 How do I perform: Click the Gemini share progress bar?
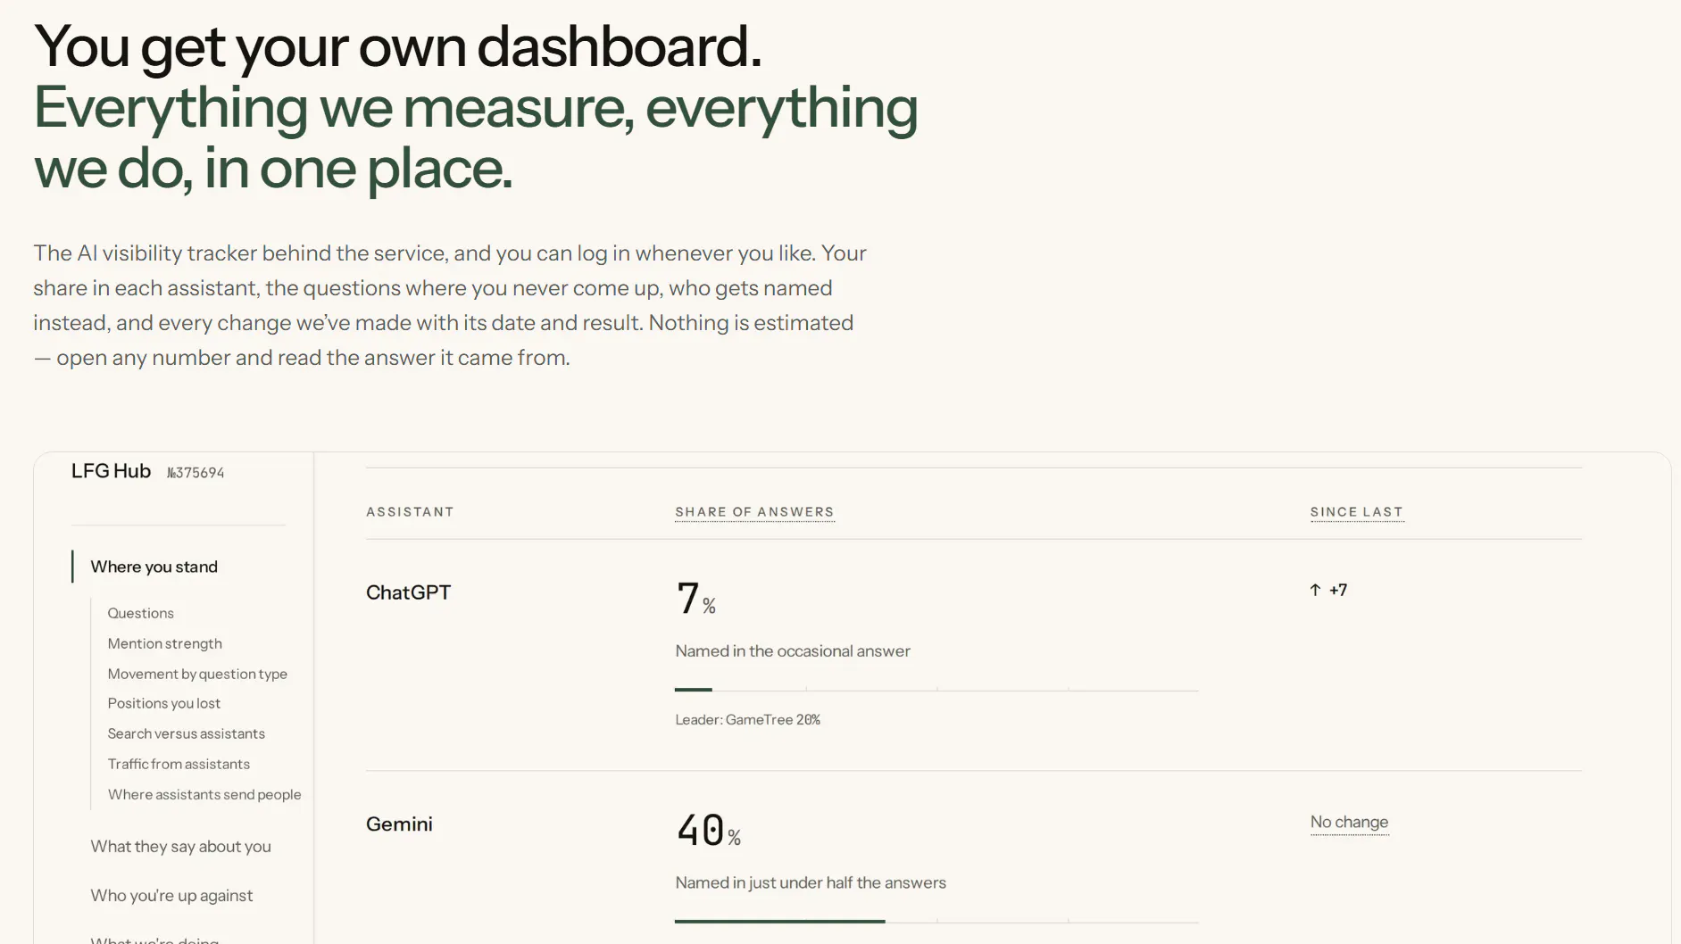pyautogui.click(x=936, y=922)
